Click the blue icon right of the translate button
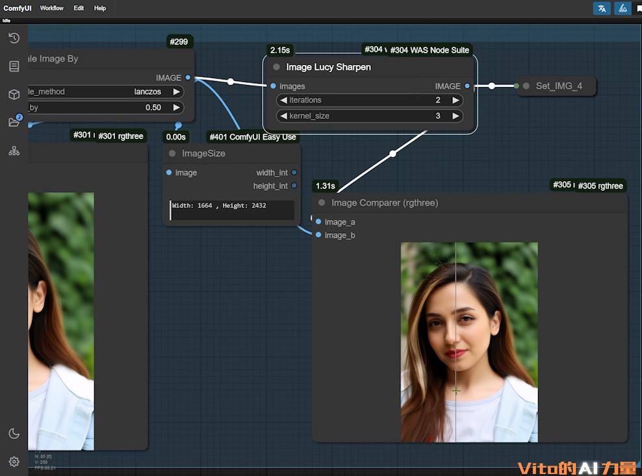This screenshot has width=642, height=476. 623,8
